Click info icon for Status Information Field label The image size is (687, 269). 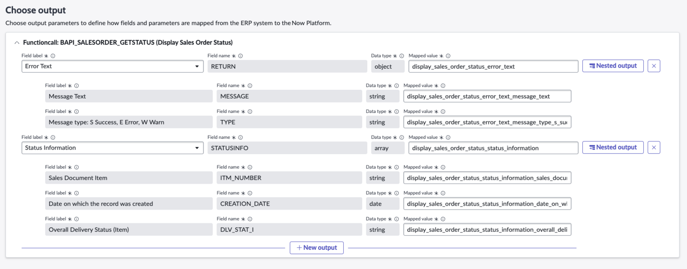click(53, 137)
